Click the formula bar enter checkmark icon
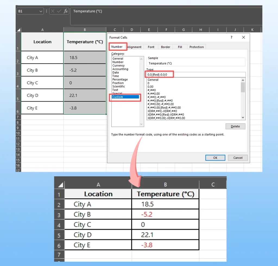The height and width of the screenshot is (266, 278). (59, 11)
